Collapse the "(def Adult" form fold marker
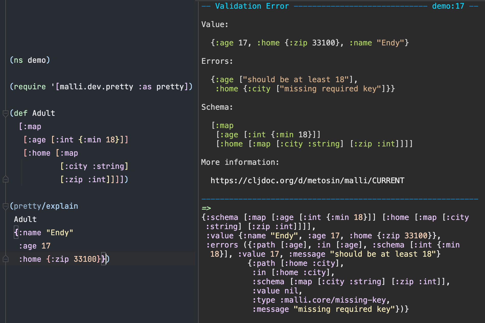Image resolution: width=485 pixels, height=323 pixels. [5, 113]
